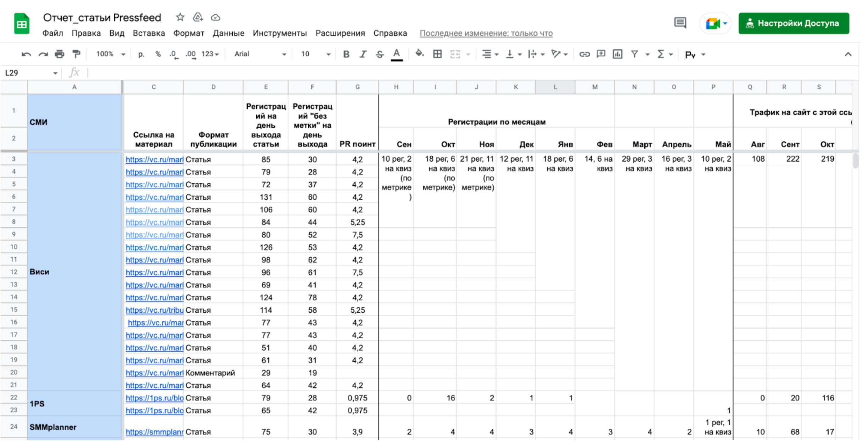The width and height of the screenshot is (862, 441).
Task: Select column L header
Action: point(555,87)
